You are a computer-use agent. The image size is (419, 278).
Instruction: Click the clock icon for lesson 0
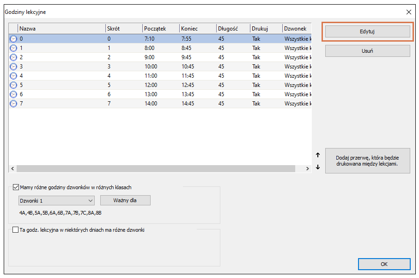tap(13, 39)
